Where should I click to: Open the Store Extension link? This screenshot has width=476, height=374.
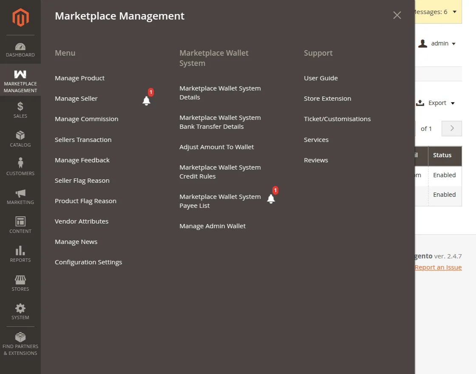(328, 98)
